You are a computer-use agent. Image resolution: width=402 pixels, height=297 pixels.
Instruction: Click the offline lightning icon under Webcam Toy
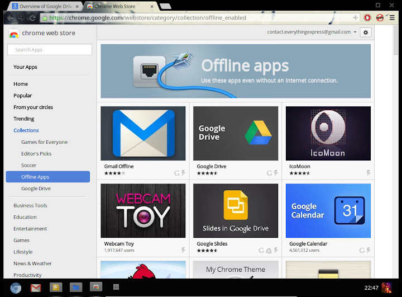[x=183, y=250]
